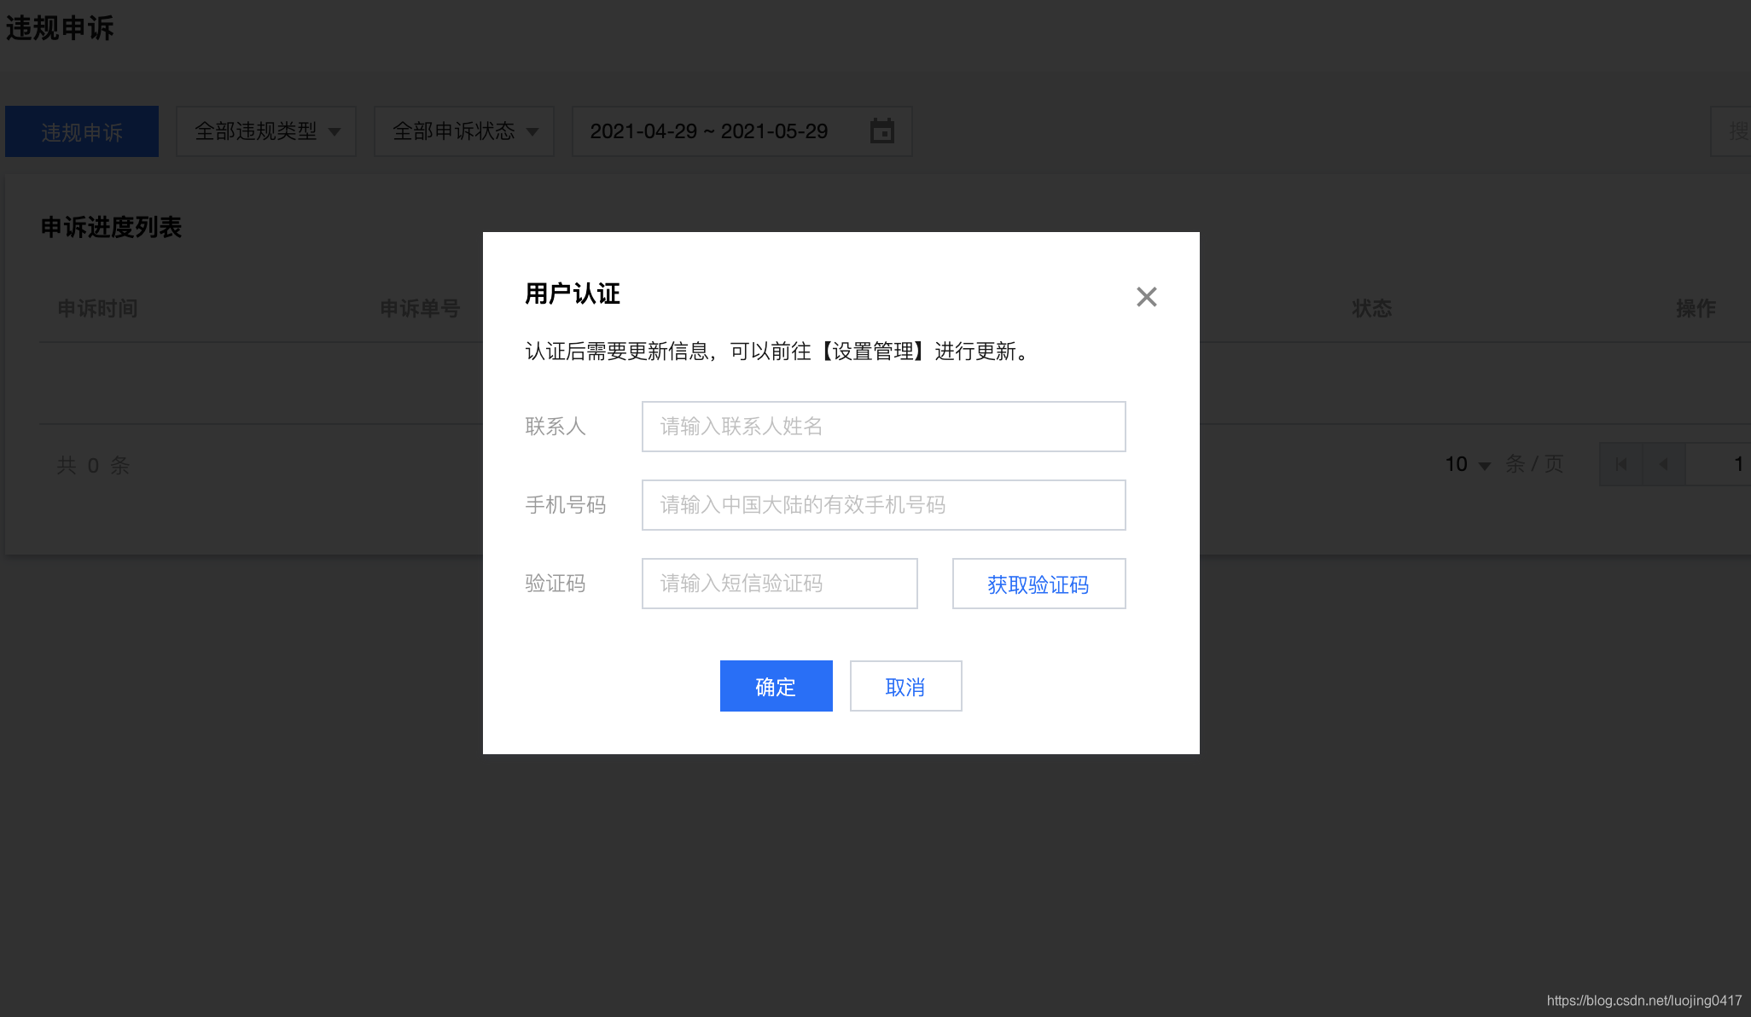Click the 申诉单号 column header
Viewport: 1751px width, 1017px height.
[420, 308]
